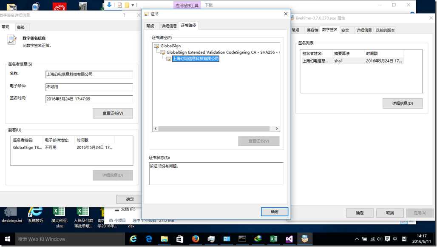
Task: Open 高级 tab in signature details window
Action: (21, 27)
